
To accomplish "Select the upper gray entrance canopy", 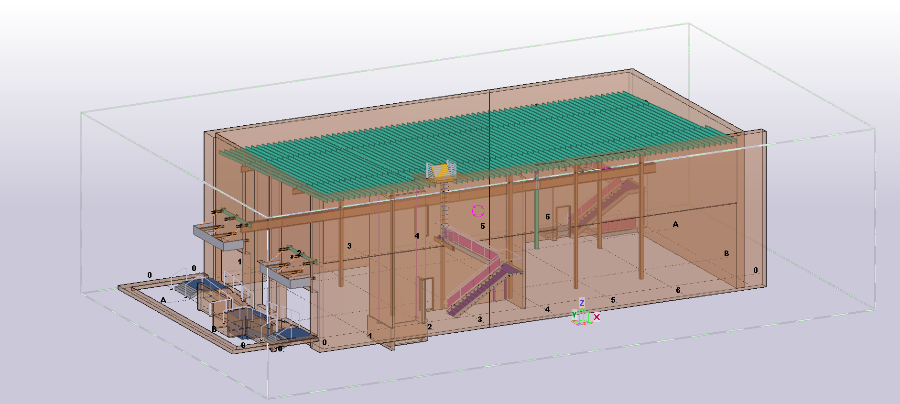I will 218,238.
